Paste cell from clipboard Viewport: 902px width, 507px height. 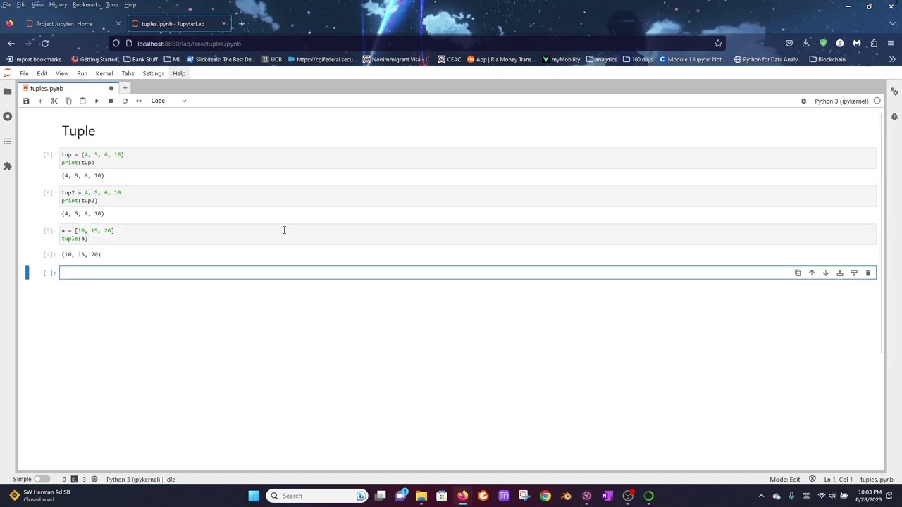(82, 101)
